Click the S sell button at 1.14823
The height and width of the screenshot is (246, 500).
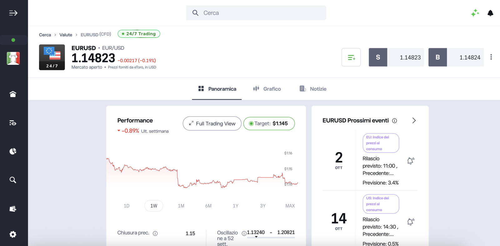tap(396, 57)
